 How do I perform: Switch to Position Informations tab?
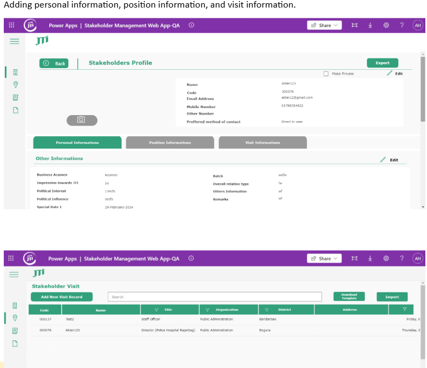click(x=170, y=143)
